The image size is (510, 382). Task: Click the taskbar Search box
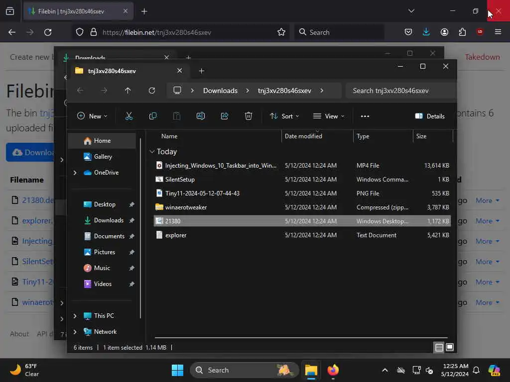click(244, 370)
